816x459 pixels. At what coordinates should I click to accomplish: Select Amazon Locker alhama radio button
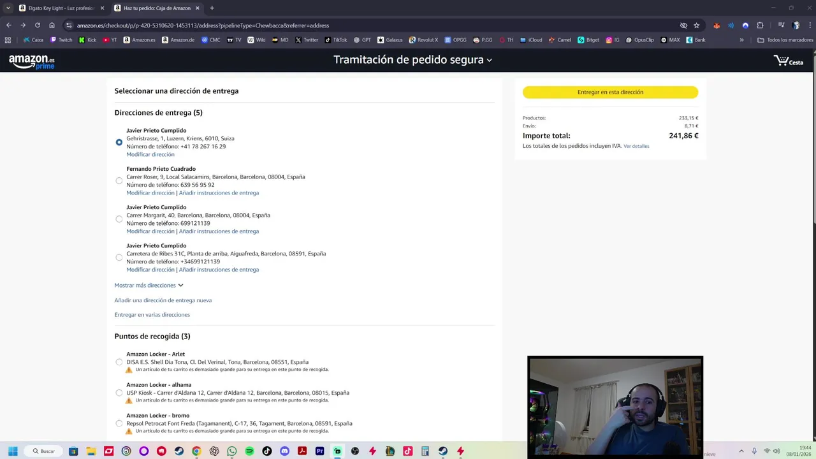[x=119, y=393]
